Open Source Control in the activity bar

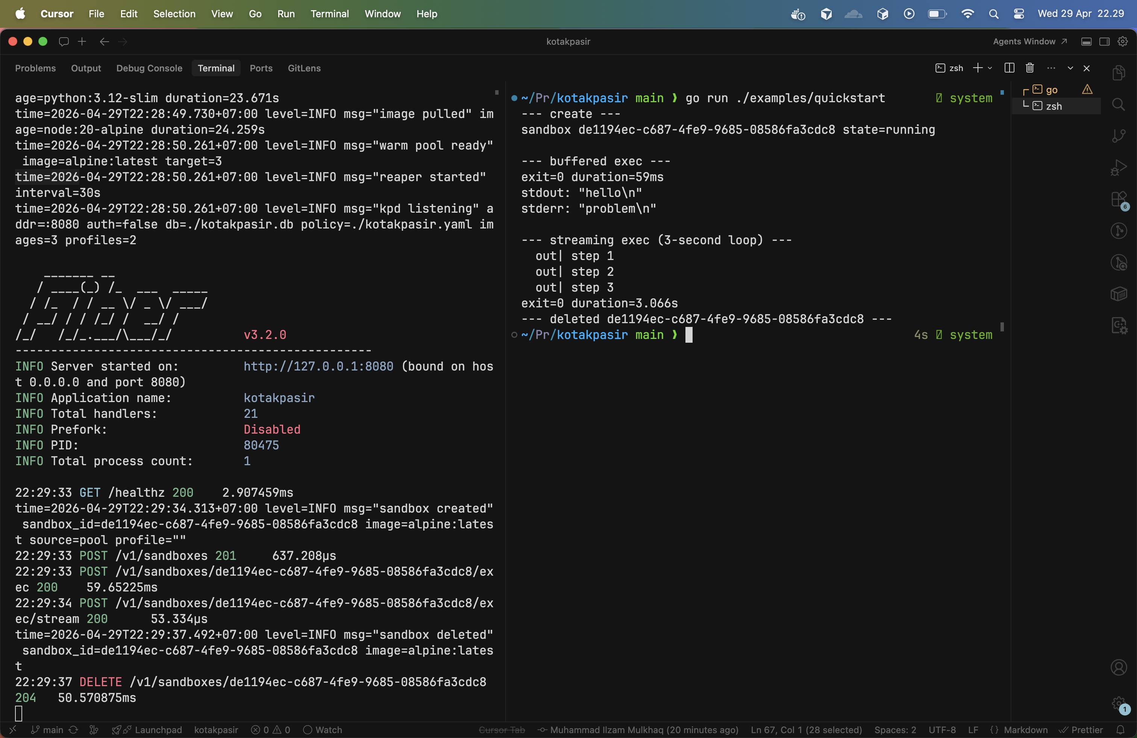click(x=1118, y=136)
